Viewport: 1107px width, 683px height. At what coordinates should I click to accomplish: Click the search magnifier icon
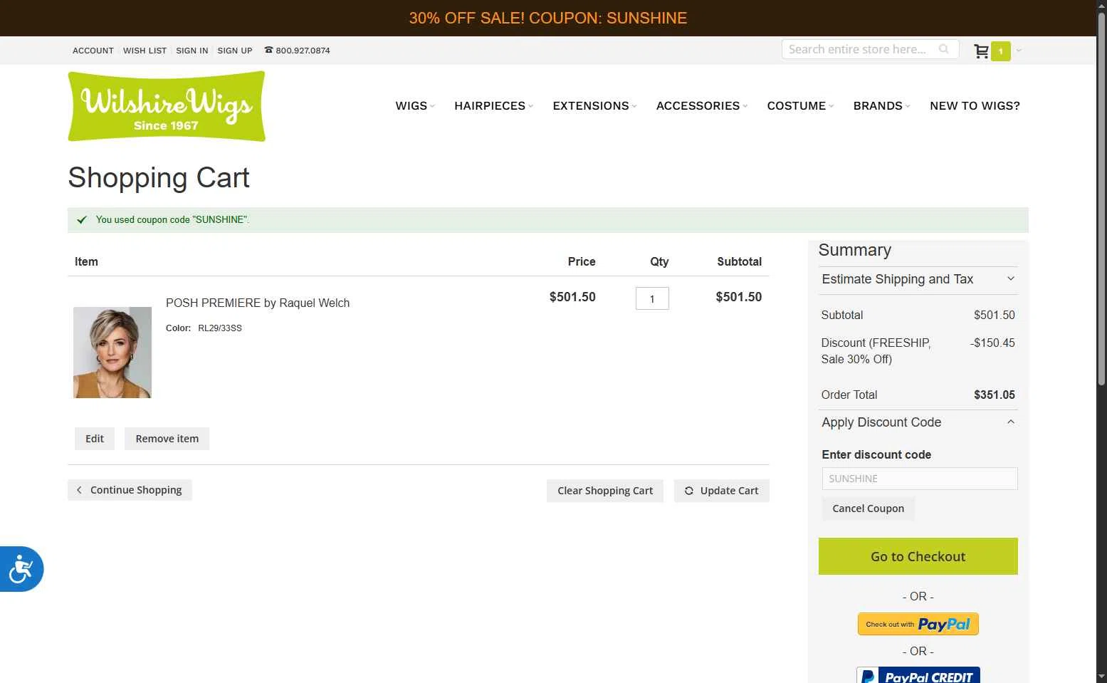pos(944,49)
